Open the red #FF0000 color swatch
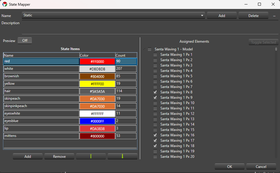 point(97,61)
